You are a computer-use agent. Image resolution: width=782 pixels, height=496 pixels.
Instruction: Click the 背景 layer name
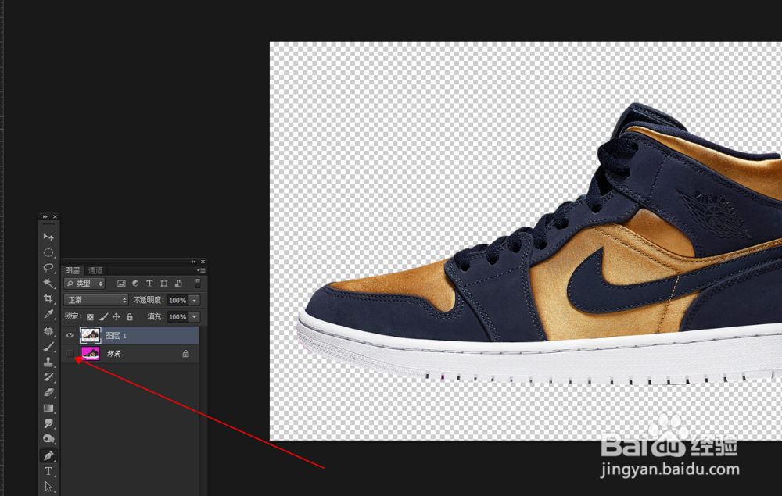[x=113, y=354]
